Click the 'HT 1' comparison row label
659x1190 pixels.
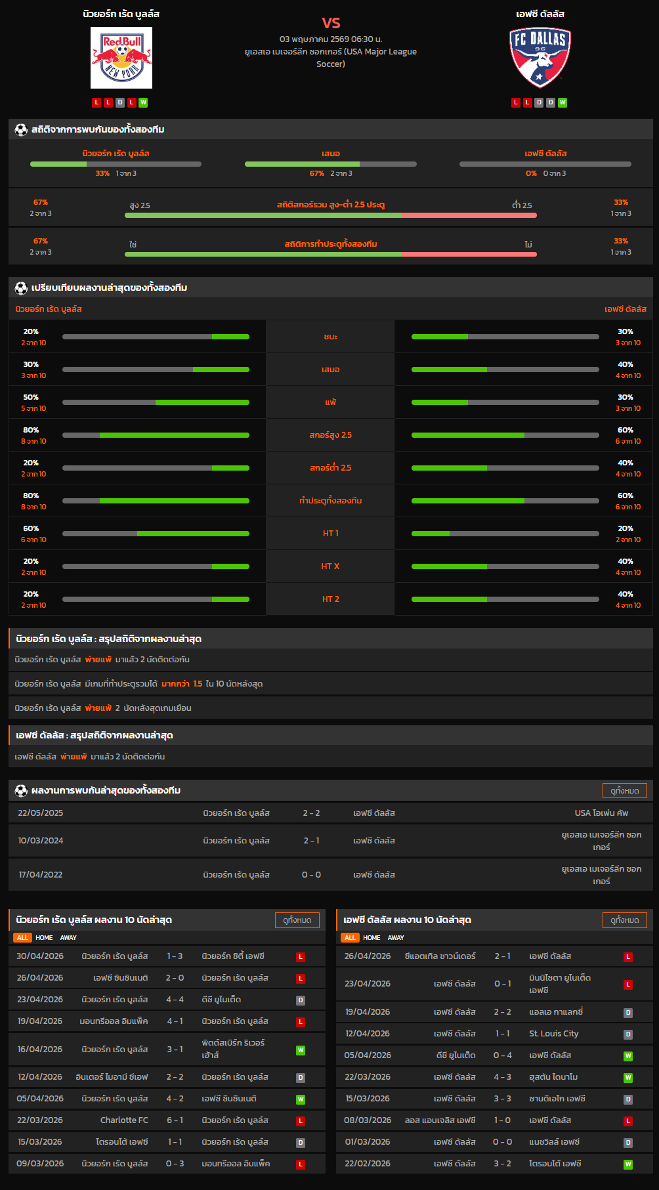[x=331, y=534]
